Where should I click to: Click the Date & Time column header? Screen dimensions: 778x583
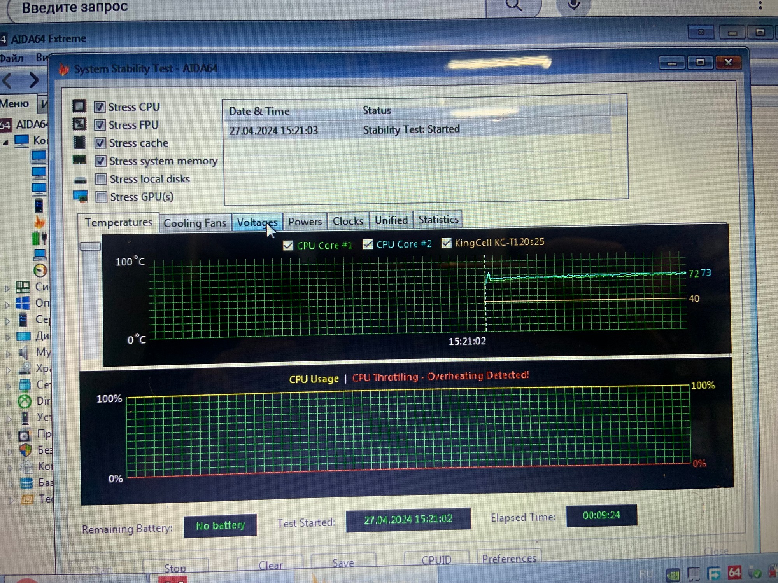point(291,111)
